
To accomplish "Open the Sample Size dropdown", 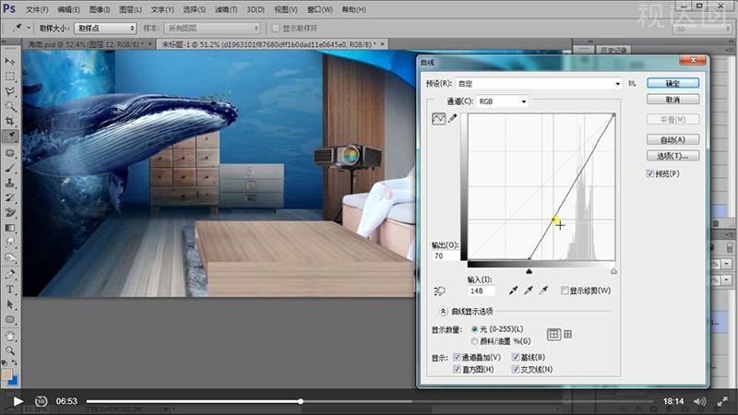I will pyautogui.click(x=105, y=29).
